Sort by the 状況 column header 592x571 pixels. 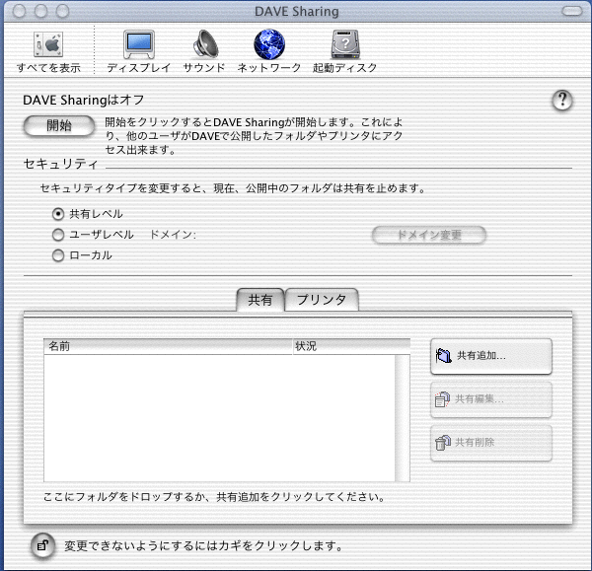click(351, 346)
